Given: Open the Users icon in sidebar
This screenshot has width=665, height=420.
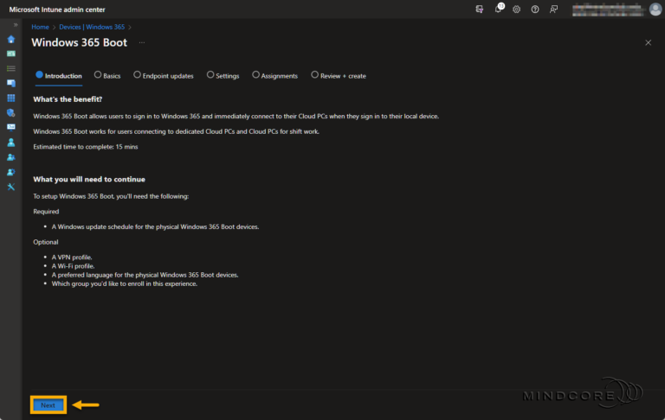Looking at the screenshot, I should [x=11, y=142].
